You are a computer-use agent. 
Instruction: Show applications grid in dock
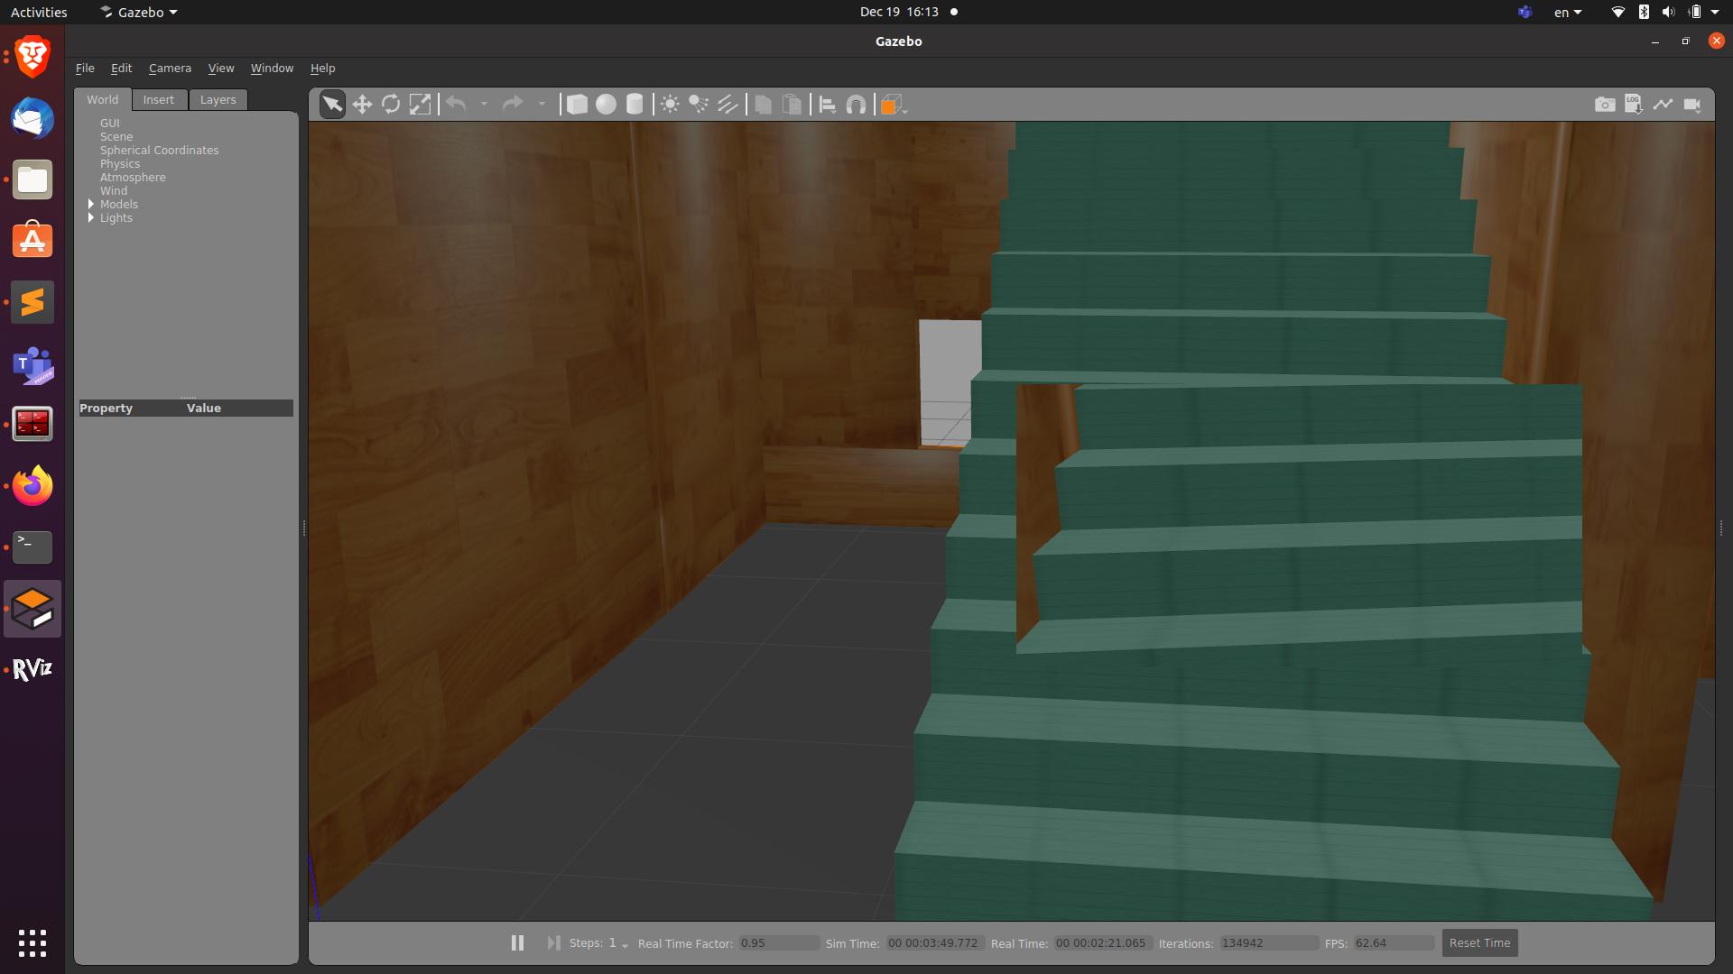[32, 943]
